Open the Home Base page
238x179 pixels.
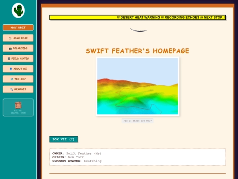point(18,38)
